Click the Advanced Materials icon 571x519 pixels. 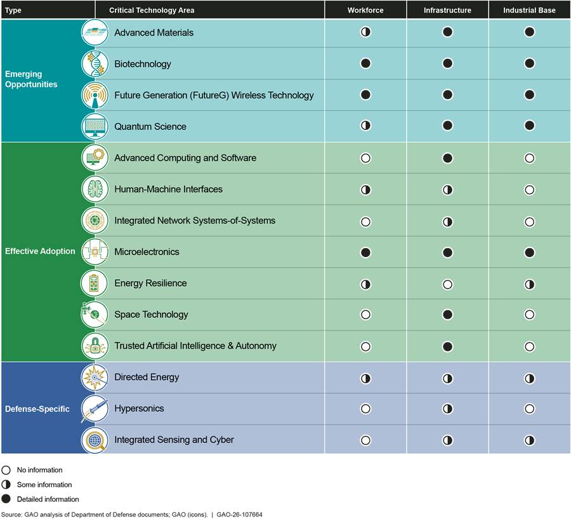[94, 32]
